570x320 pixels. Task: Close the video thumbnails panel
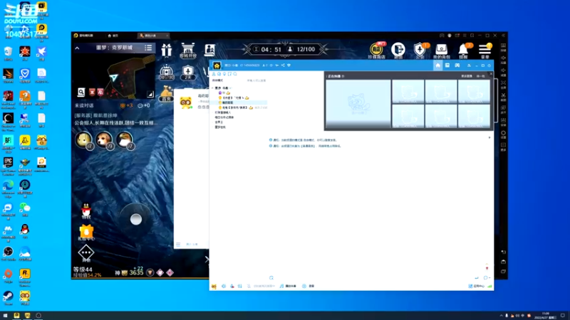pos(491,74)
